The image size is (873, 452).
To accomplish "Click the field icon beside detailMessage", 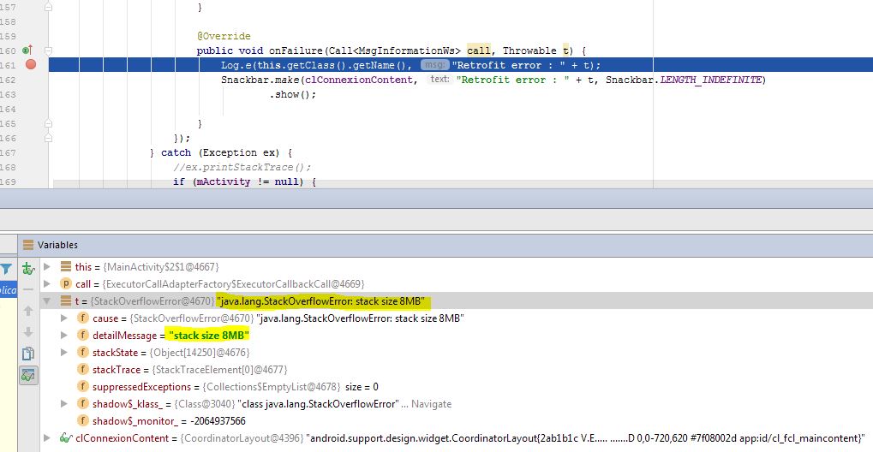I will [82, 335].
